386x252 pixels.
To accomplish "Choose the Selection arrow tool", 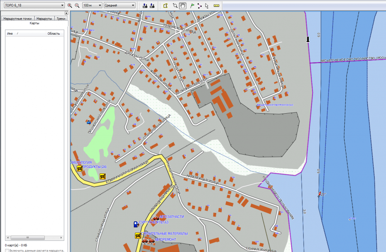I will [x=207, y=6].
